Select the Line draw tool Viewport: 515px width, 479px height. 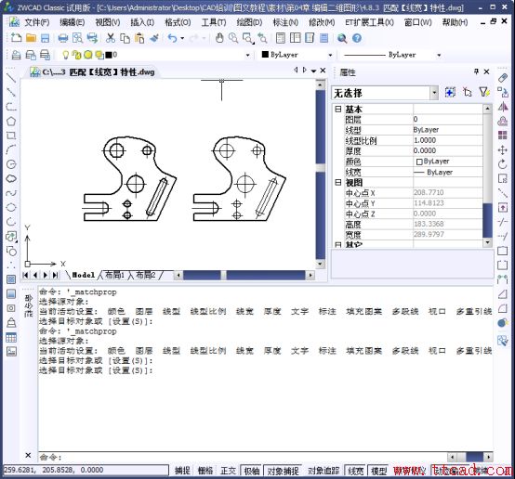pyautogui.click(x=11, y=77)
